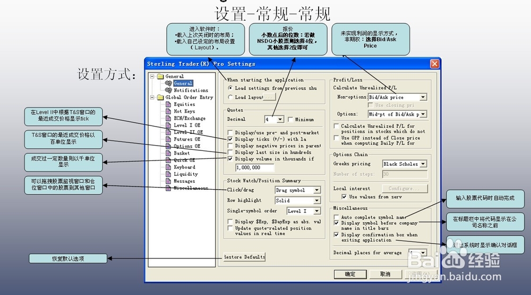Open the Messages settings page
Image resolution: width=531 pixels, height=295 pixels.
185,181
